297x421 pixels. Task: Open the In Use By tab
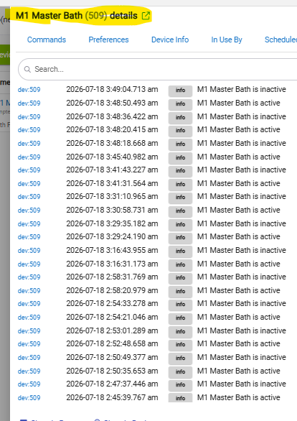coord(227,40)
